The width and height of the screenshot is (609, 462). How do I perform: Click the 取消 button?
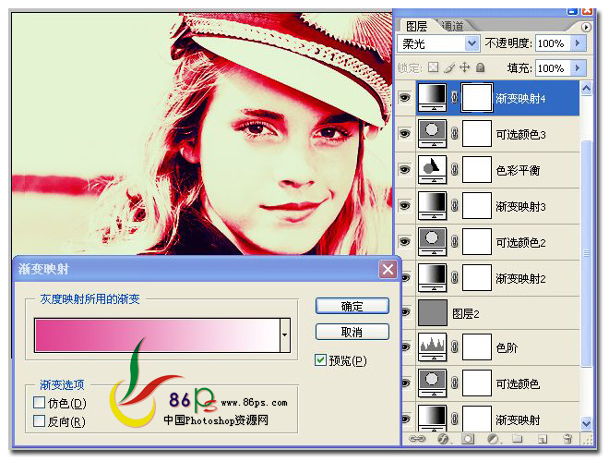[x=352, y=332]
